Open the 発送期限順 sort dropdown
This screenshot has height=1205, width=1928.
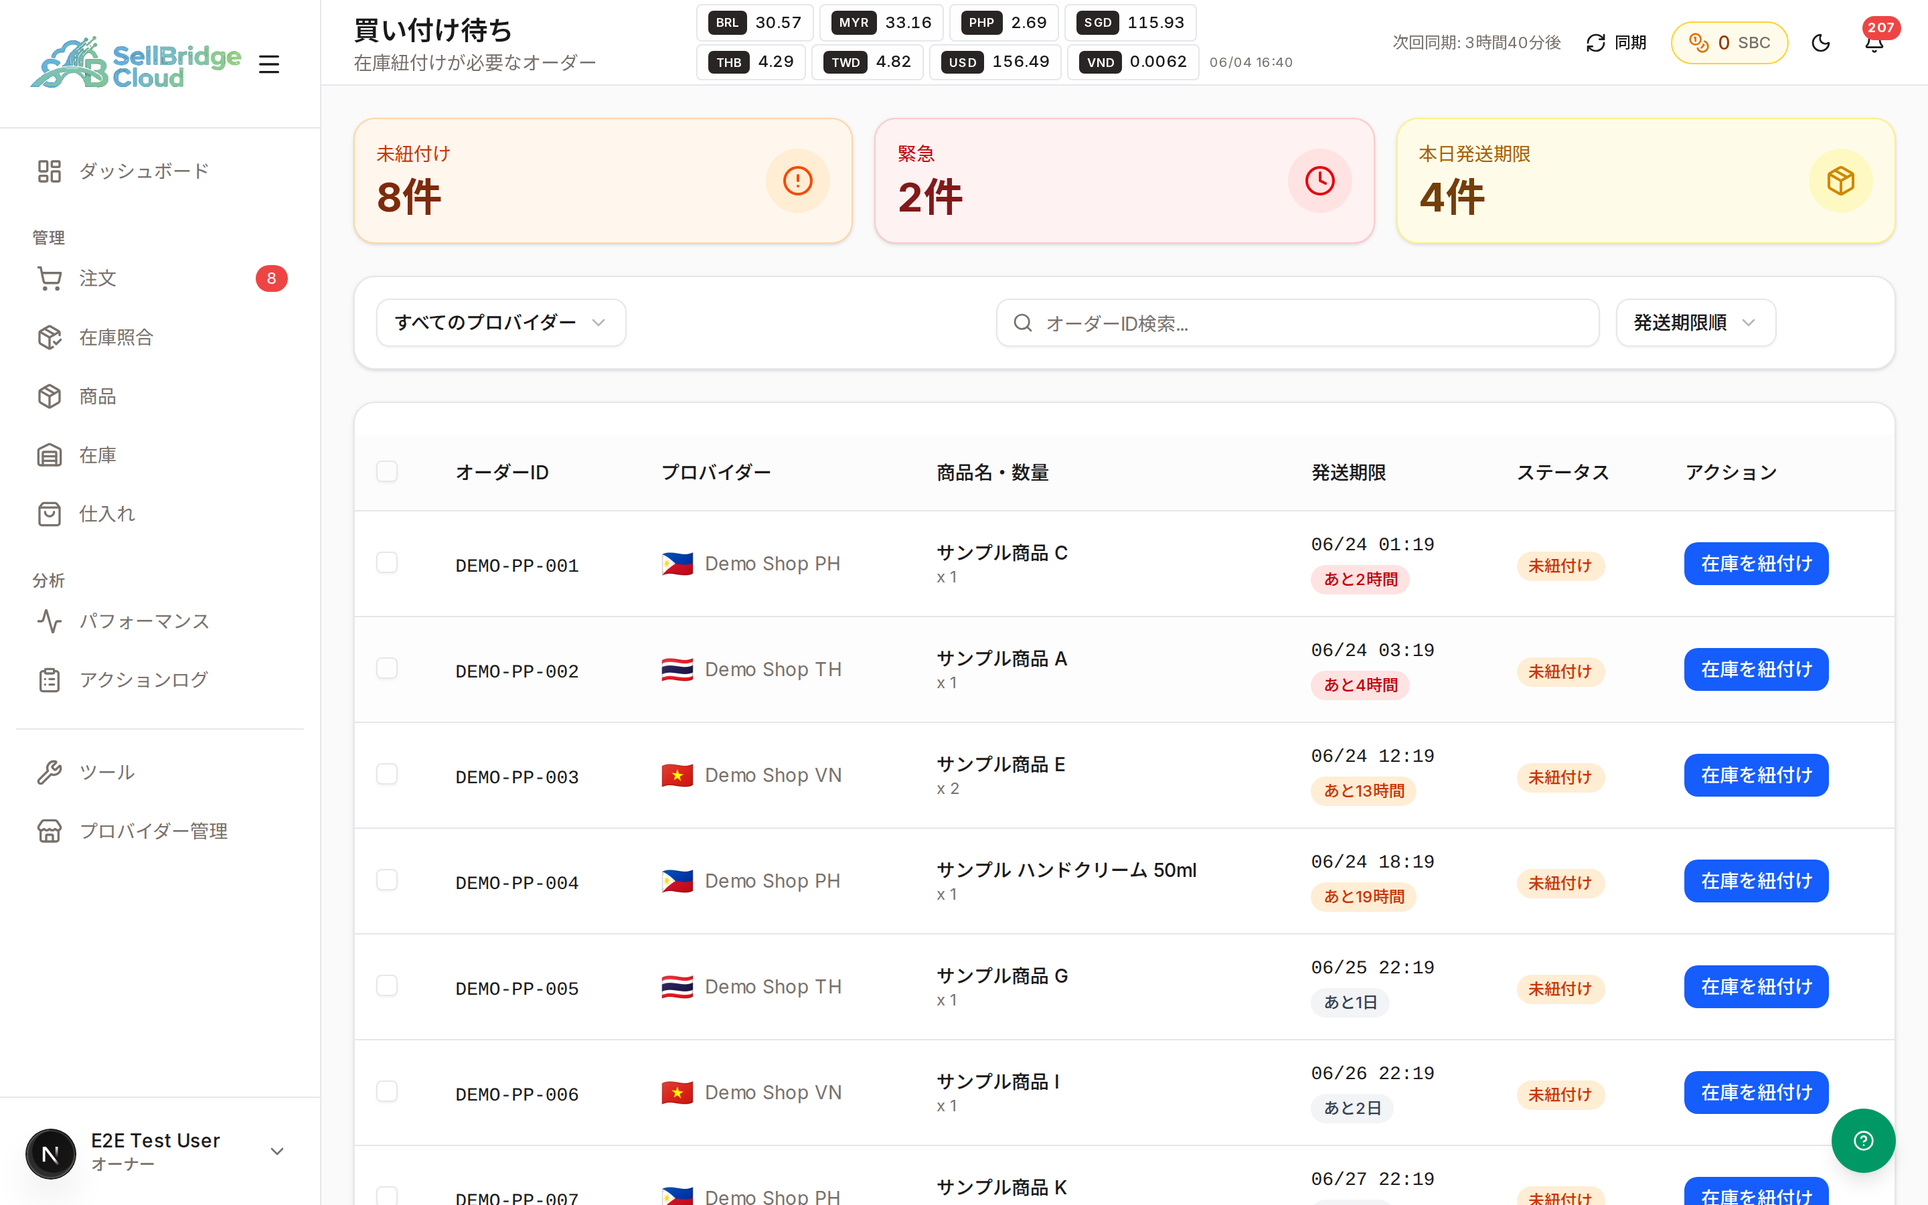(x=1695, y=323)
